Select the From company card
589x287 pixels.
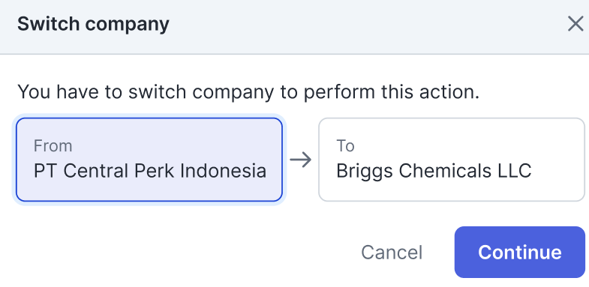pyautogui.click(x=149, y=160)
